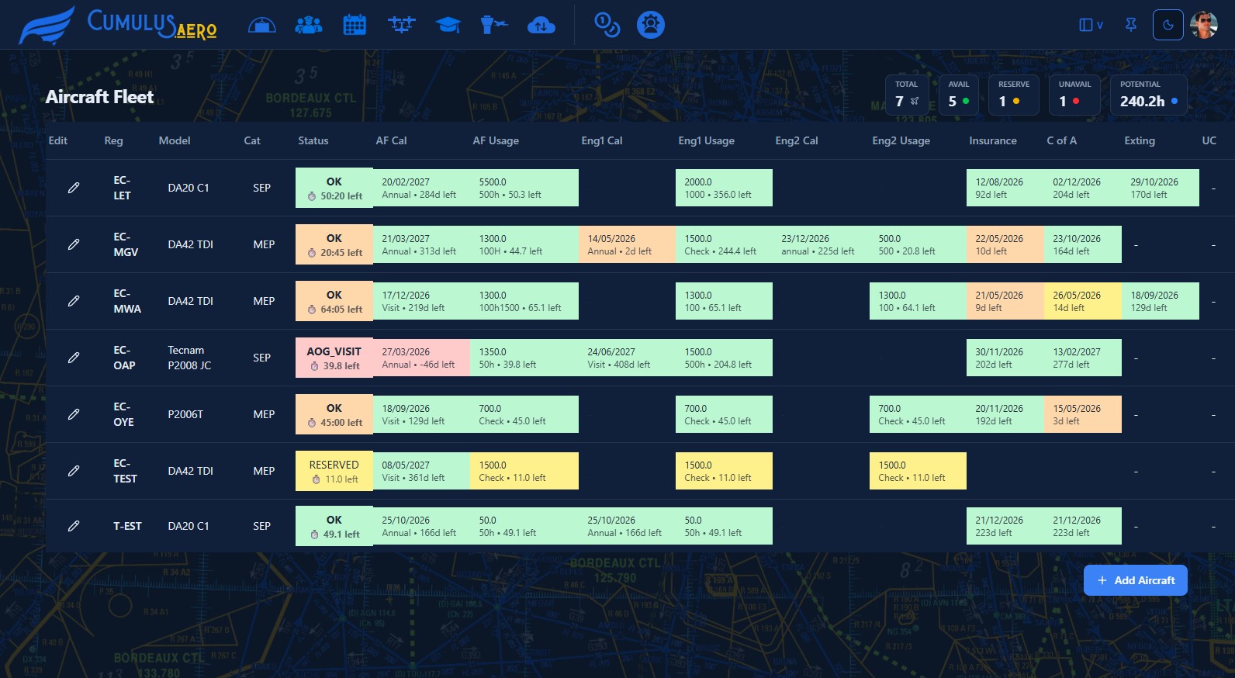Viewport: 1235px width, 678px height.
Task: Open the calendar schedule icon
Action: 355,25
